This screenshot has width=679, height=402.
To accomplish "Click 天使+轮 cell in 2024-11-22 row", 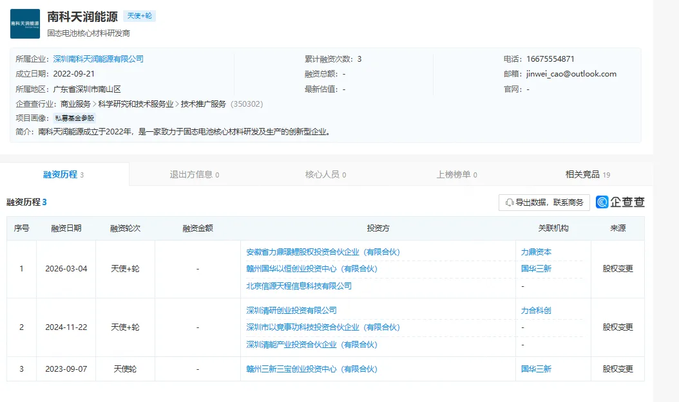I will 125,327.
